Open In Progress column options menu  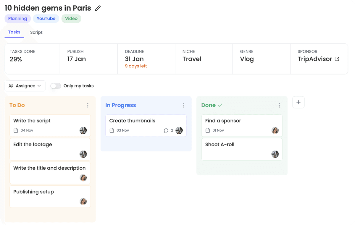click(183, 105)
